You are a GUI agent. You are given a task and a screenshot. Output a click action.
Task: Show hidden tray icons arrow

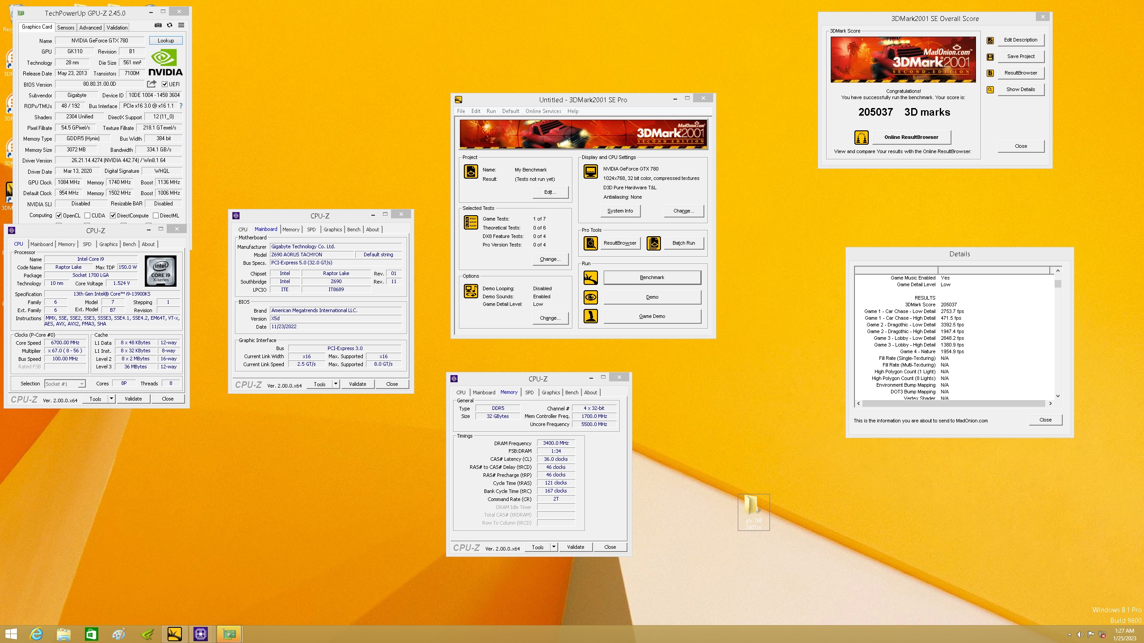(1069, 635)
